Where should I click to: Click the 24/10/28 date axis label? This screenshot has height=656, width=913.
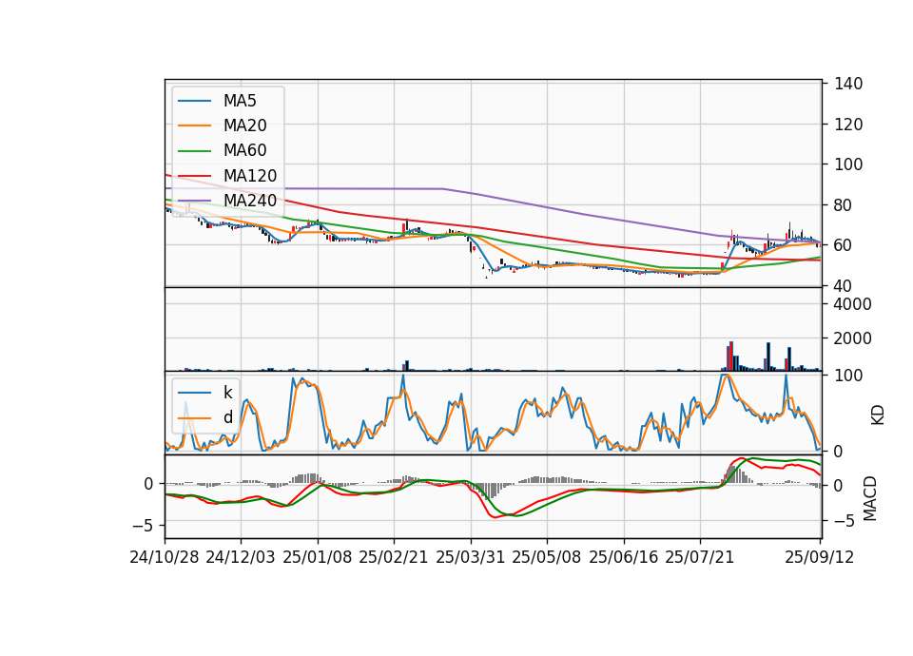pyautogui.click(x=165, y=557)
